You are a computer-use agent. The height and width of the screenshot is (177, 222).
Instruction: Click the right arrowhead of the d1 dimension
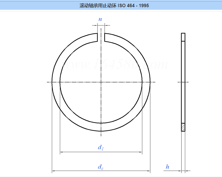pyautogui.click(x=141, y=152)
